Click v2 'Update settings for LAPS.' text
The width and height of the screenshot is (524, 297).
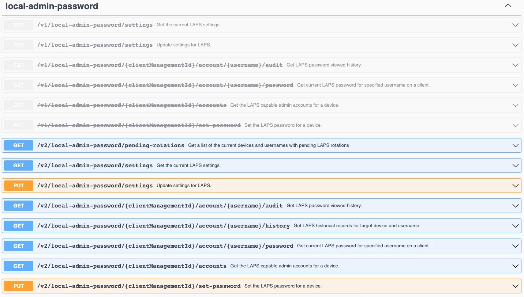point(184,186)
